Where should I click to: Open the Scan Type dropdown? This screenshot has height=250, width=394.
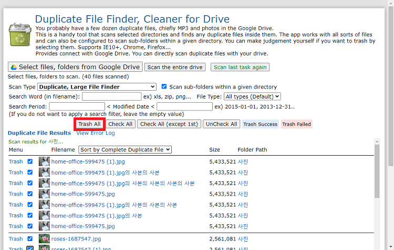pos(97,87)
